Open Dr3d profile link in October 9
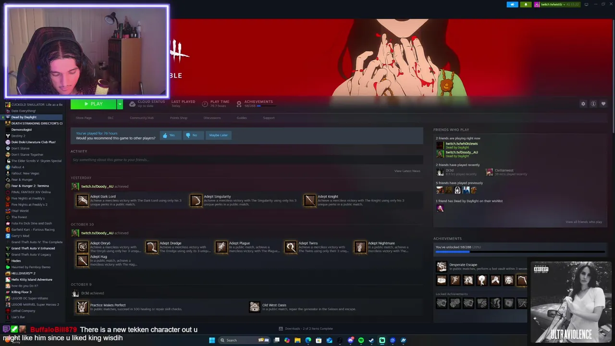This screenshot has height=346, width=615. [x=85, y=293]
